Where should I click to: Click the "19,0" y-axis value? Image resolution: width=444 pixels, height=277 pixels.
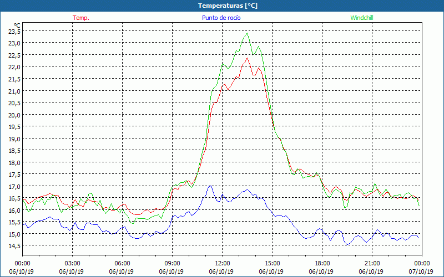[14, 139]
